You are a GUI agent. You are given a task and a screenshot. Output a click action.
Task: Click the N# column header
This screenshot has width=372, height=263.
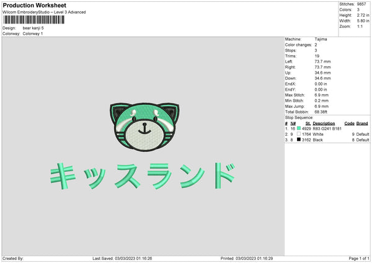click(x=293, y=123)
